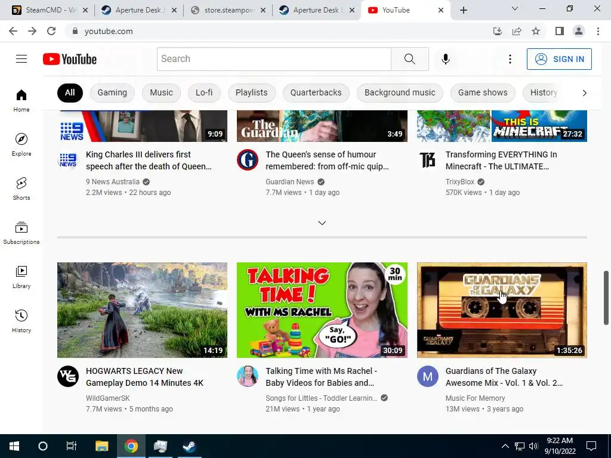Close the YouTube browser tab
The width and height of the screenshot is (611, 458).
pos(441,10)
